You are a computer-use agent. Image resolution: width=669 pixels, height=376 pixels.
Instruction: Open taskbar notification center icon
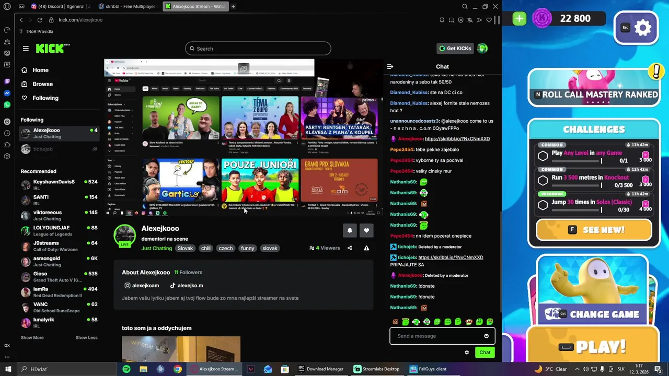coord(658,369)
